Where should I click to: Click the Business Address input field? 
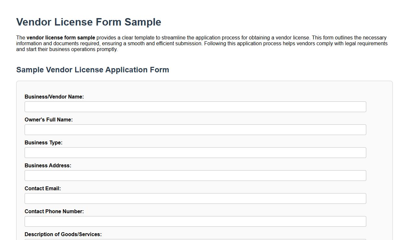[195, 175]
